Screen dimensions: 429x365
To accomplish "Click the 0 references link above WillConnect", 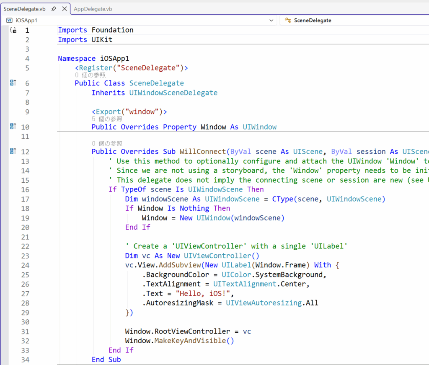I will [107, 144].
